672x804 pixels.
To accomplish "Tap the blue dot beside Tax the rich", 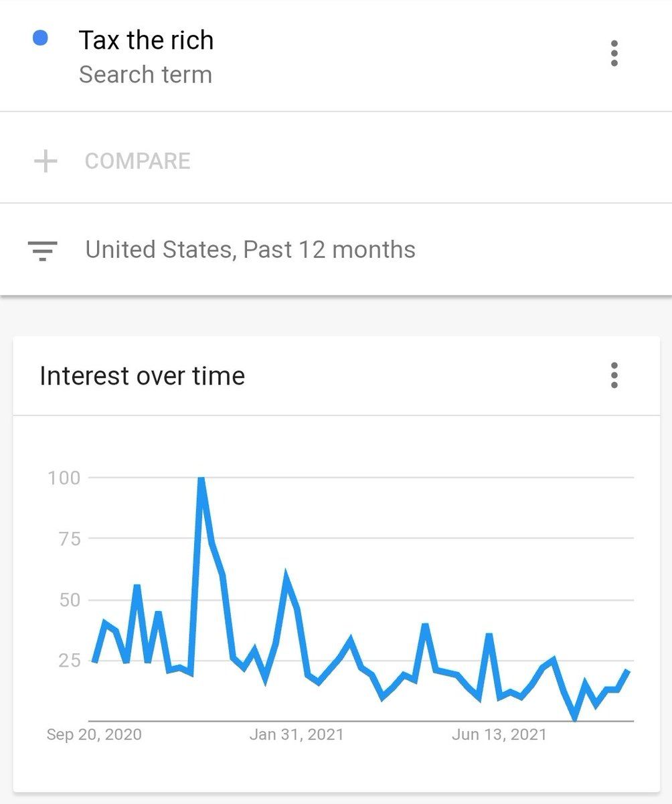I will point(40,39).
